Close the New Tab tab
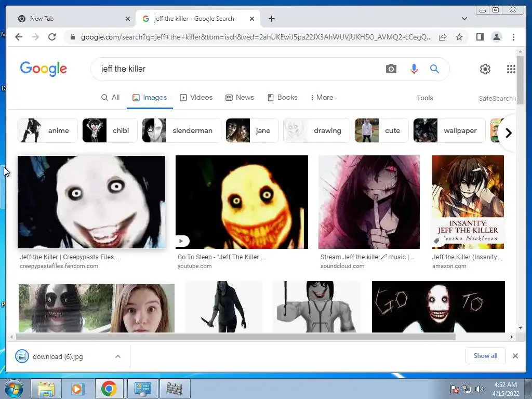The image size is (532, 399). [x=128, y=19]
